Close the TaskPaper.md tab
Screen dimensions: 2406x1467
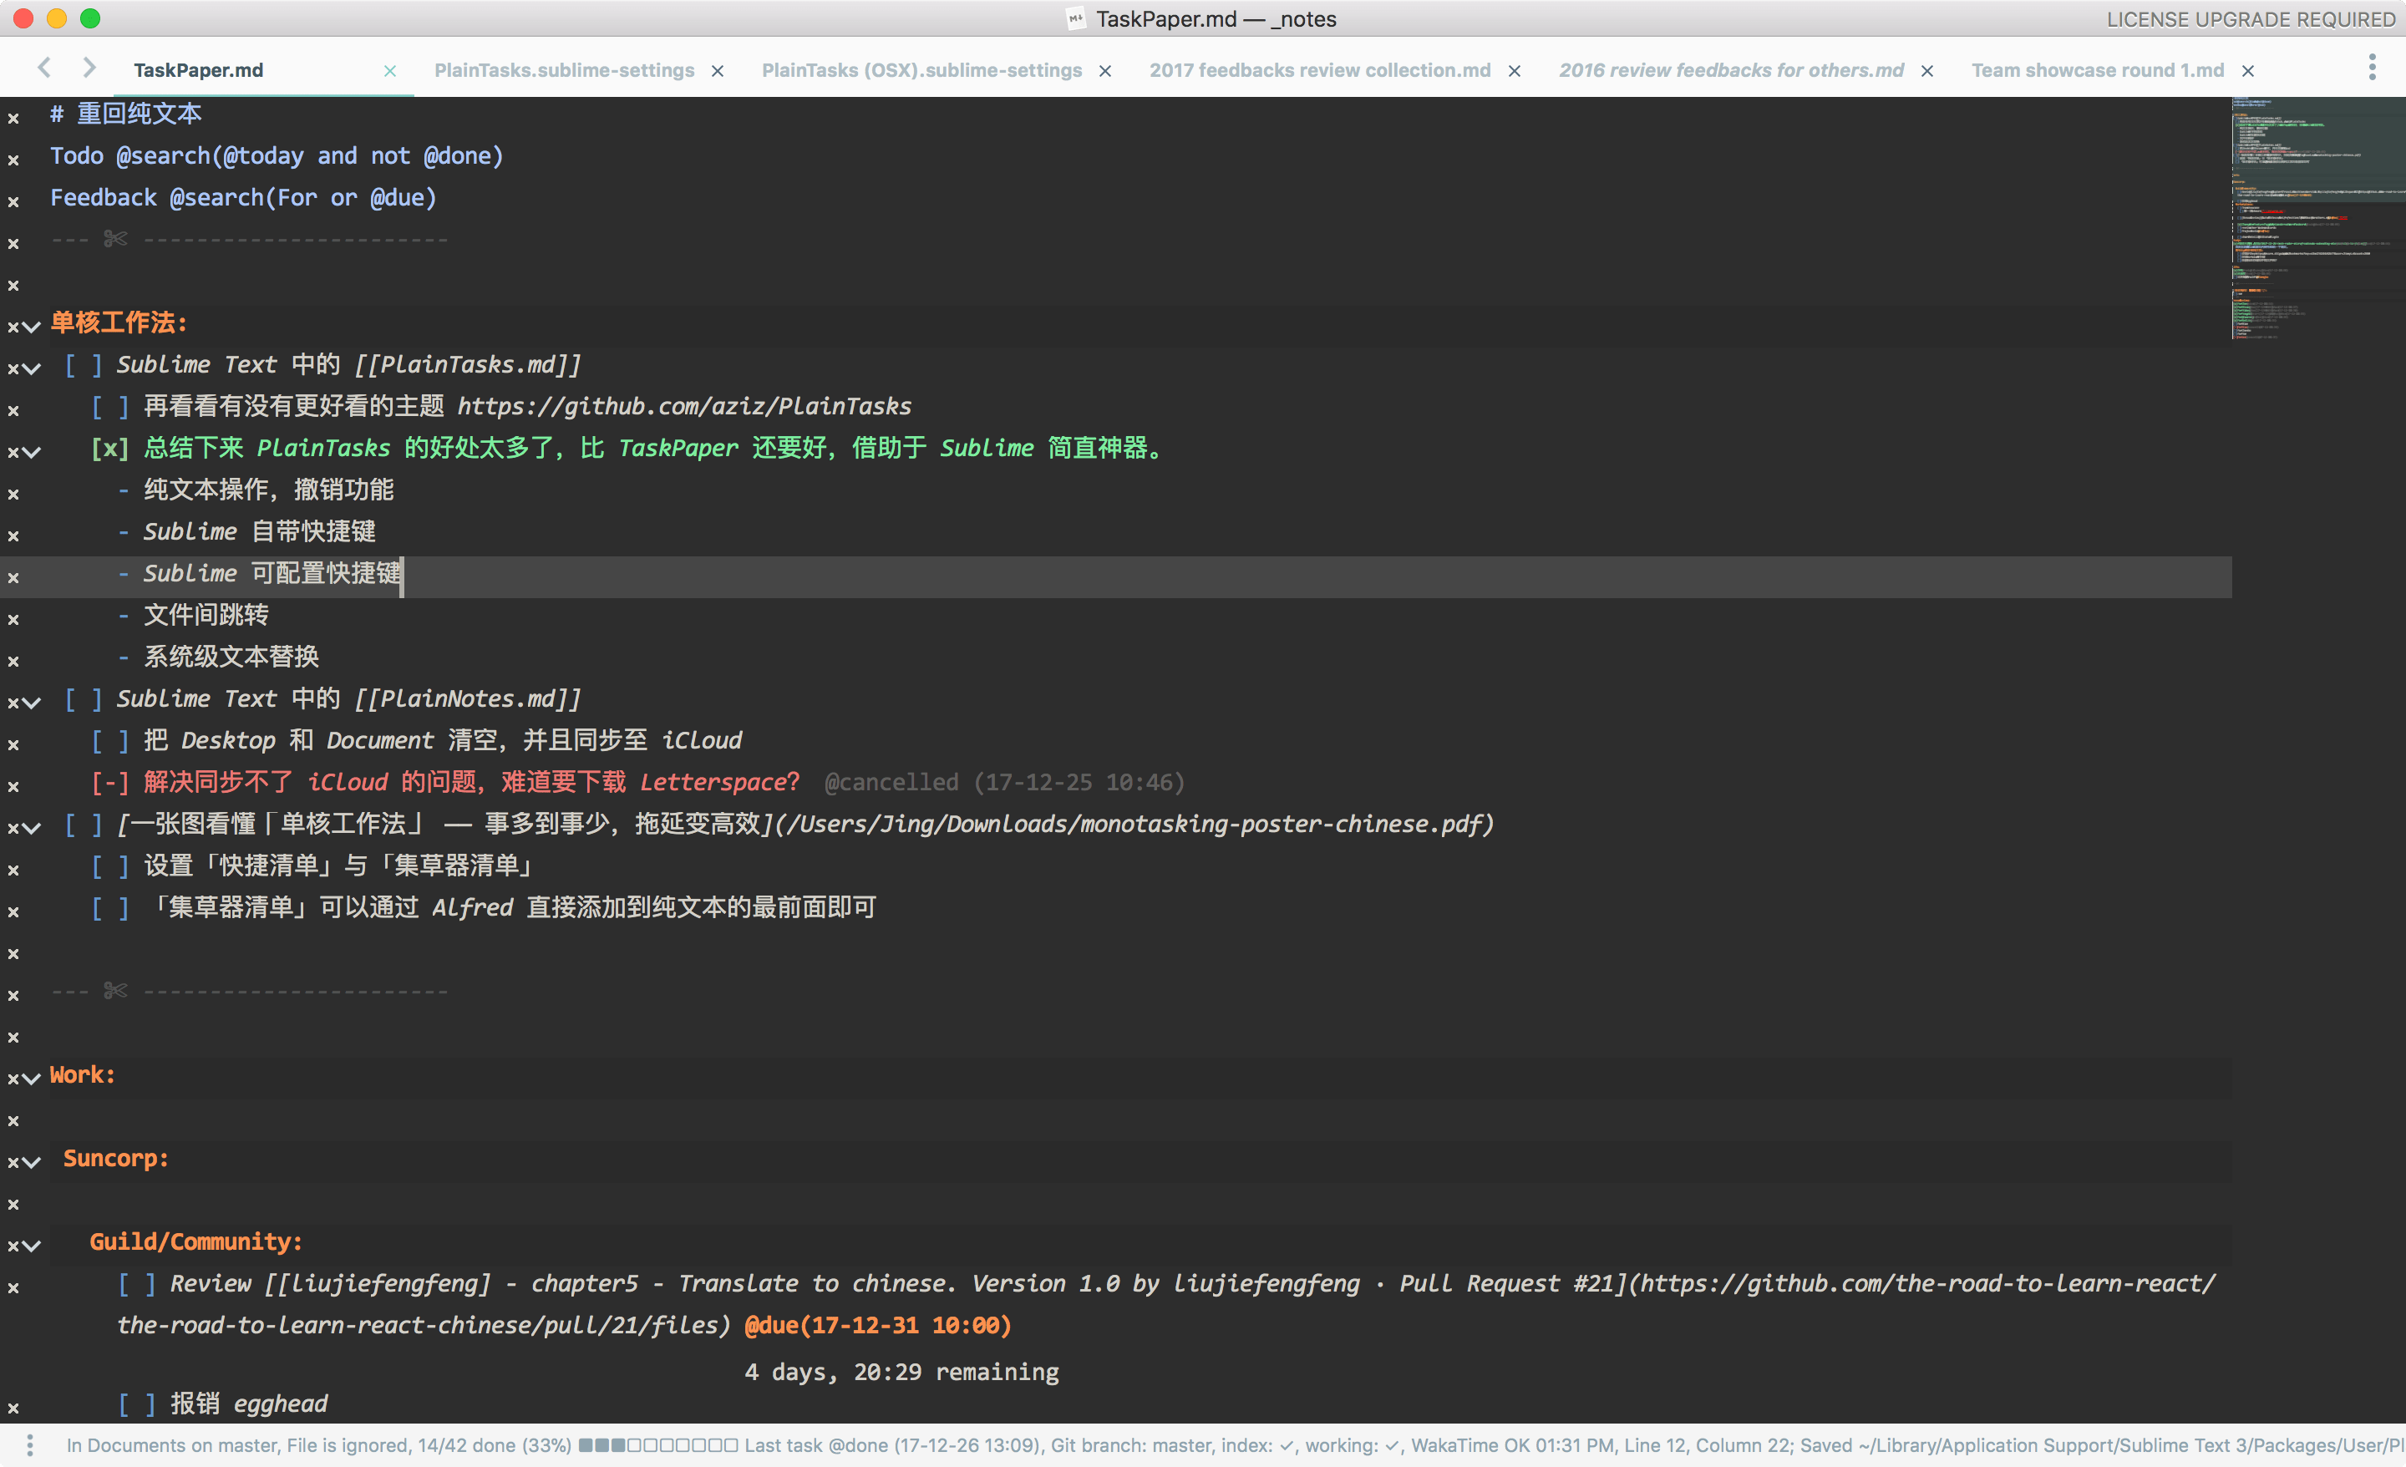click(389, 71)
